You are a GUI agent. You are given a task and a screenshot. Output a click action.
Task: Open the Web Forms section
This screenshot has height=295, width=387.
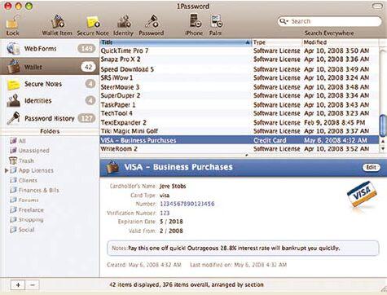pyautogui.click(x=50, y=48)
